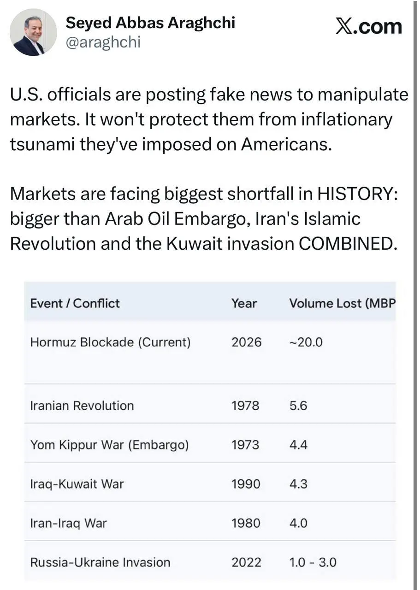Click the 'Yom Kippur War (Embargo)' entry
The width and height of the screenshot is (420, 590).
tap(109, 445)
